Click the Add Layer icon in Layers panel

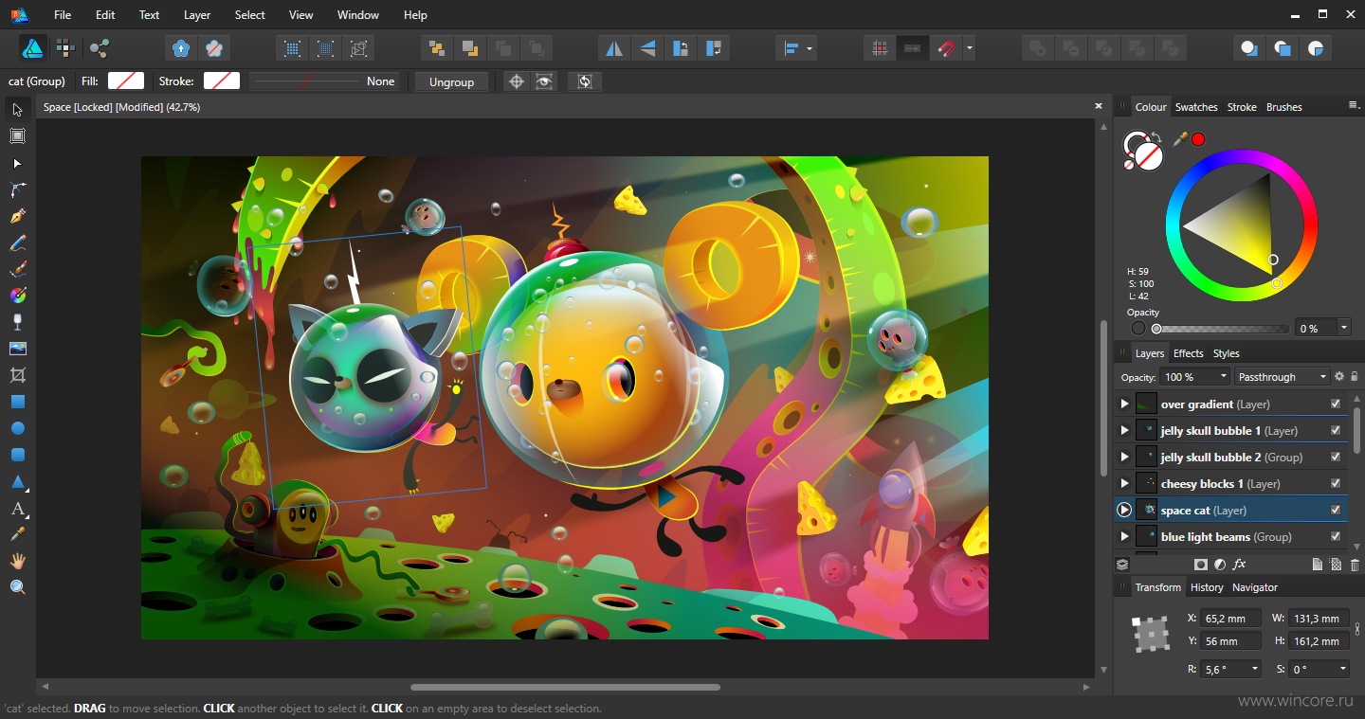pos(1317,565)
